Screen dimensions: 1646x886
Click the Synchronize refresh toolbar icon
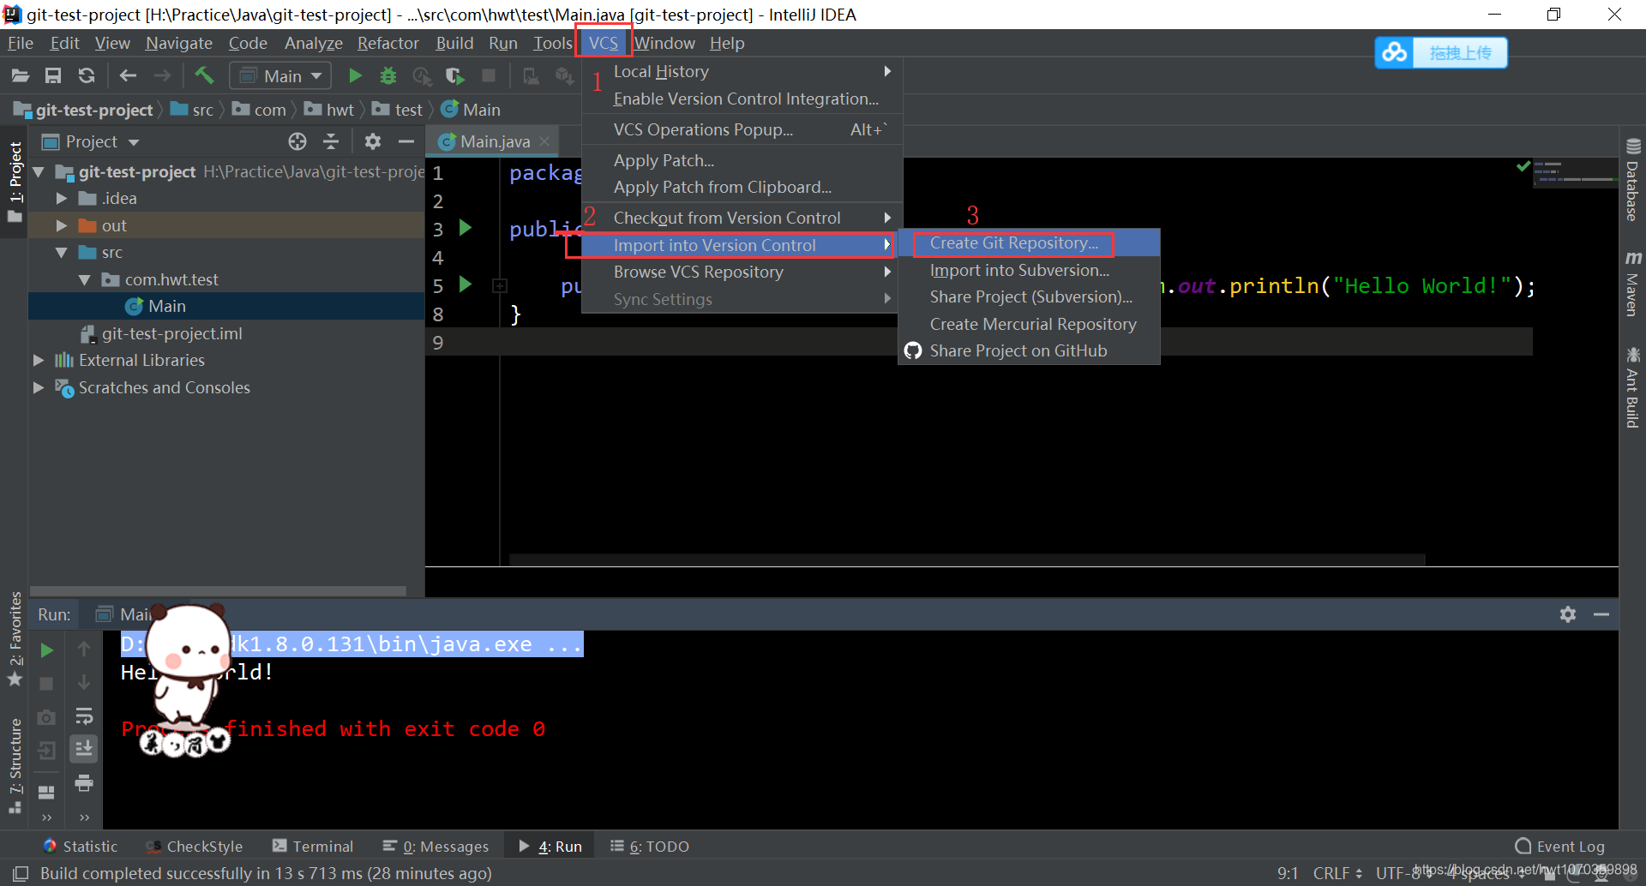[87, 76]
